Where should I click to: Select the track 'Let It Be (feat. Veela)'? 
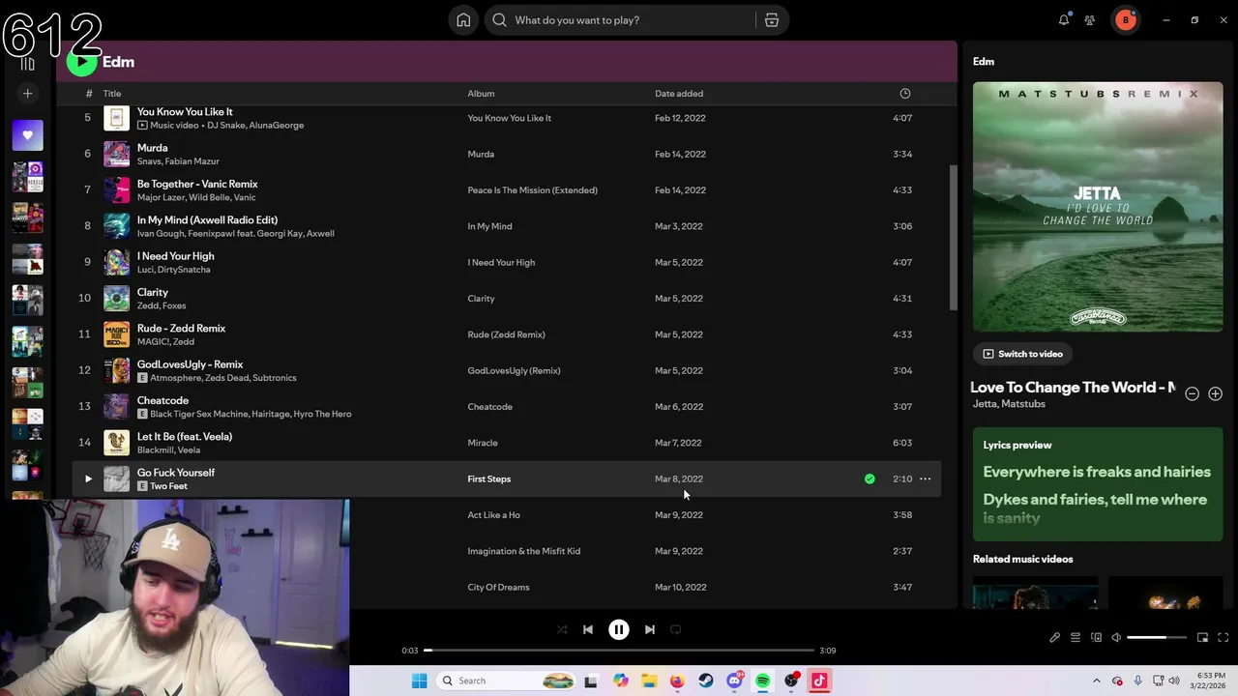tap(184, 437)
